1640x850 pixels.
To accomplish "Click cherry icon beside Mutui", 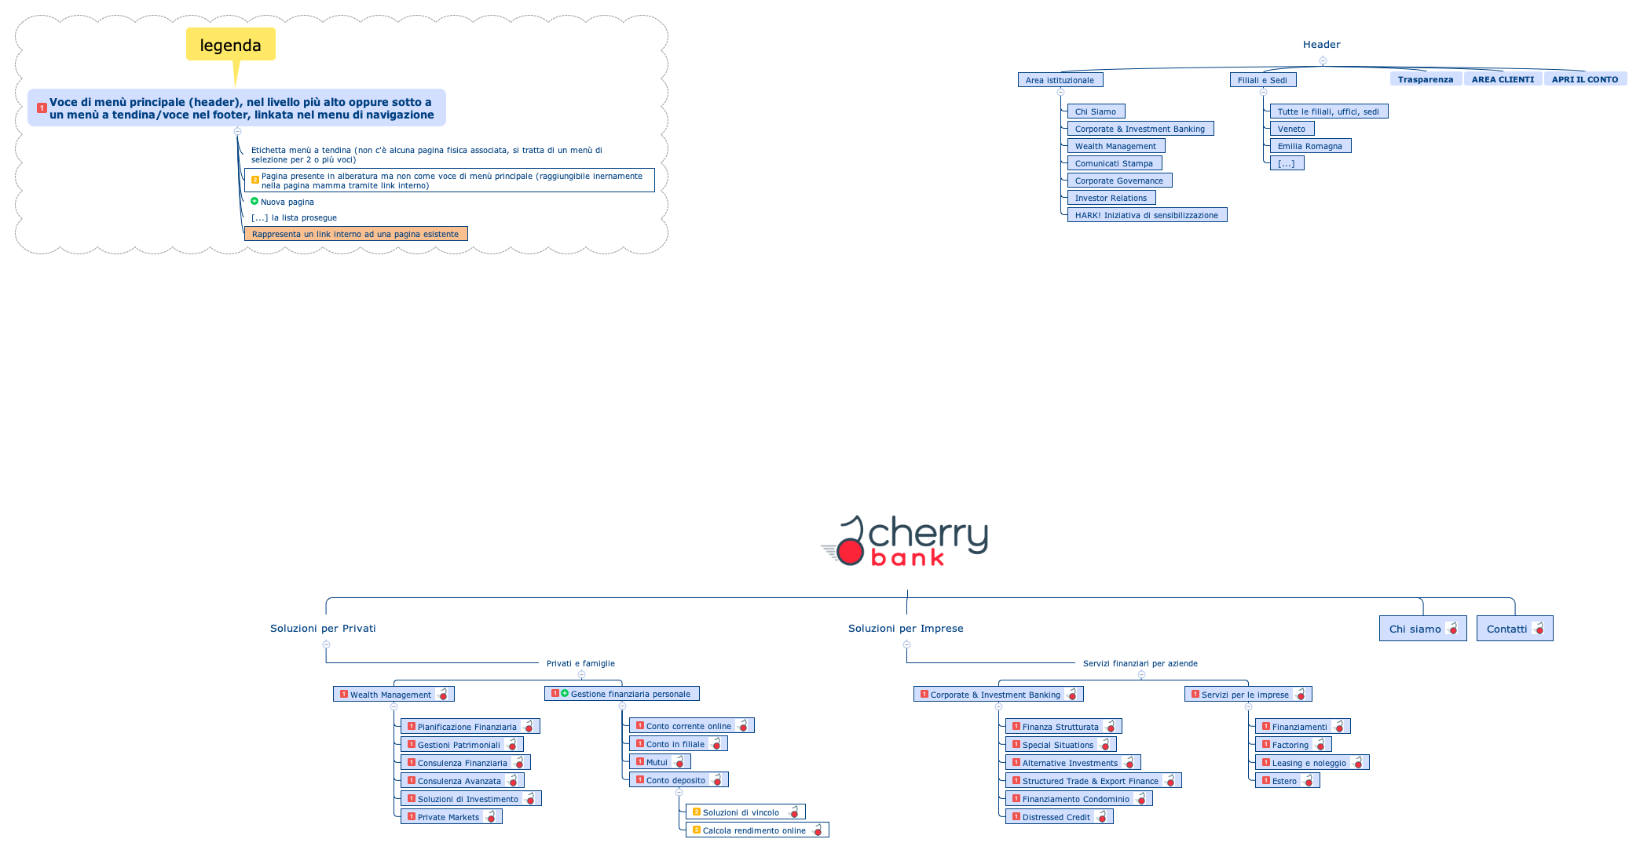I will 680,761.
